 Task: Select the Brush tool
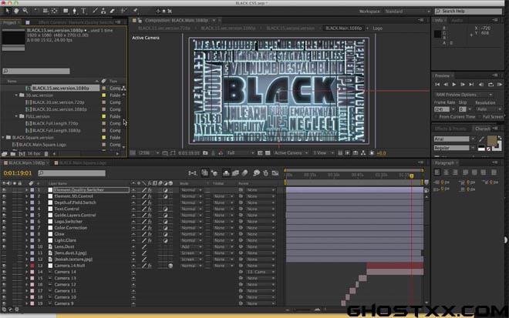tap(95, 11)
